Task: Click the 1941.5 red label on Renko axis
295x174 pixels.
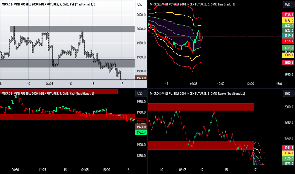Action: click(x=288, y=148)
